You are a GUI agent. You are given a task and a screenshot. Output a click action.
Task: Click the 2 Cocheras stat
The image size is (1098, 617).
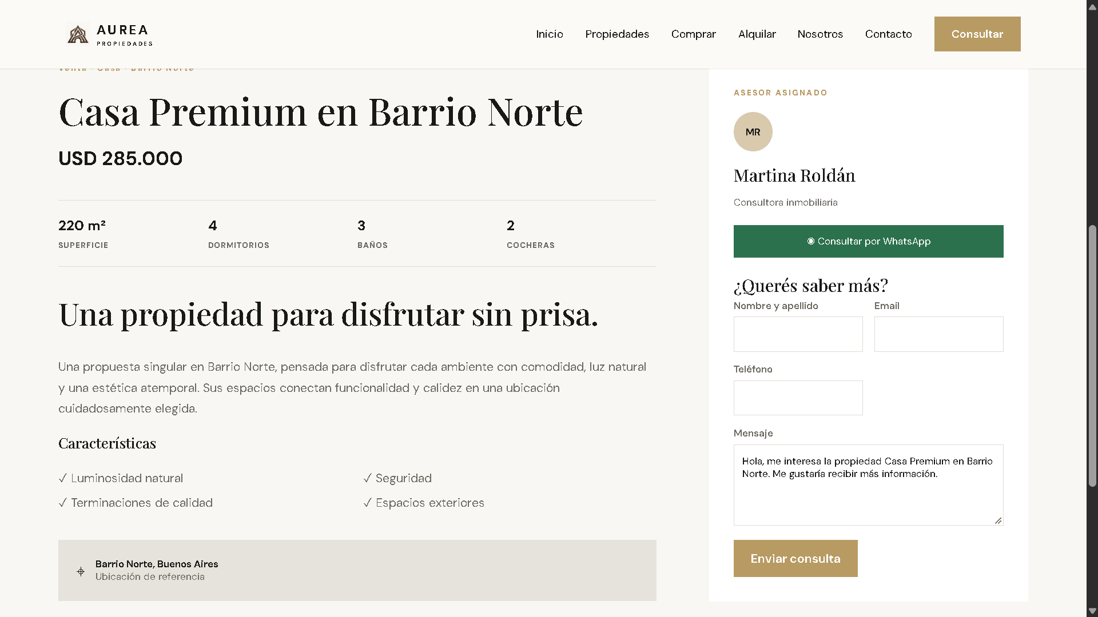coord(530,234)
